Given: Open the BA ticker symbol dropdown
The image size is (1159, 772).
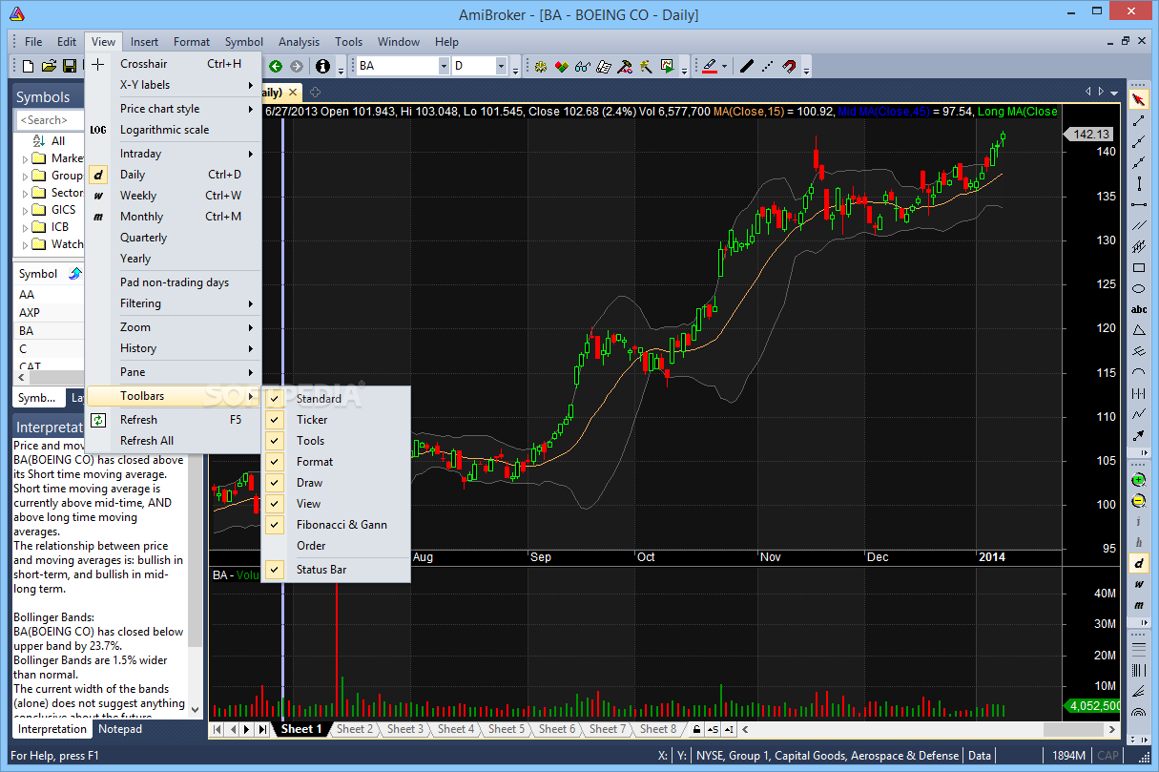Looking at the screenshot, I should pyautogui.click(x=444, y=66).
